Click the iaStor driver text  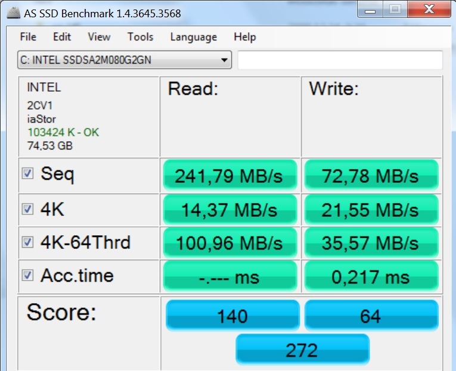pyautogui.click(x=41, y=119)
